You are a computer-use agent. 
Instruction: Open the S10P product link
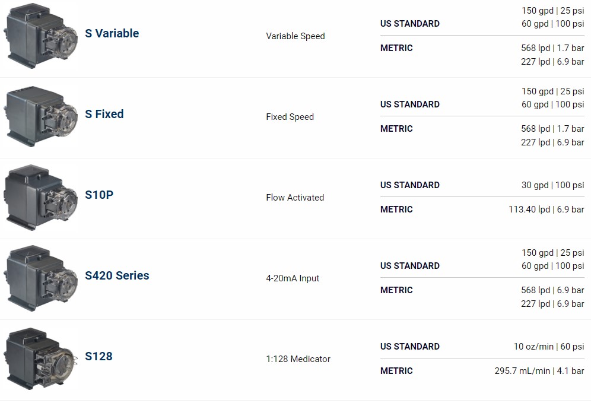point(99,195)
